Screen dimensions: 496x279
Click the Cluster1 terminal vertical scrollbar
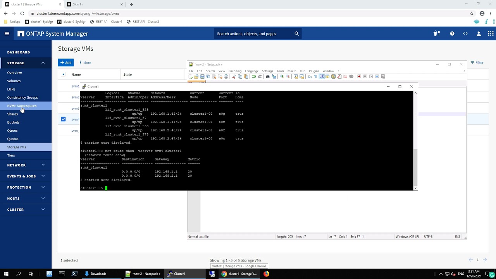pyautogui.click(x=415, y=168)
